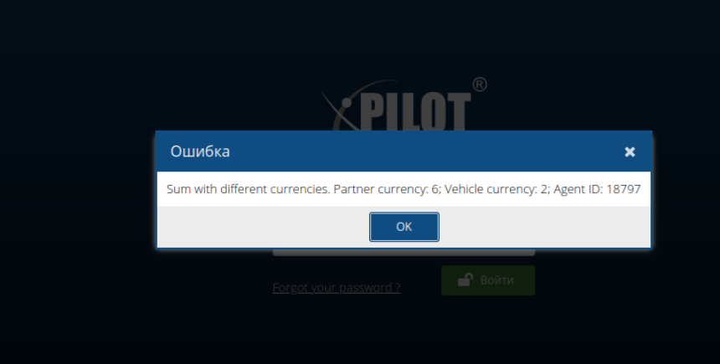Click the open padlock icon on Войти
This screenshot has width=720, height=364.
[x=465, y=279]
